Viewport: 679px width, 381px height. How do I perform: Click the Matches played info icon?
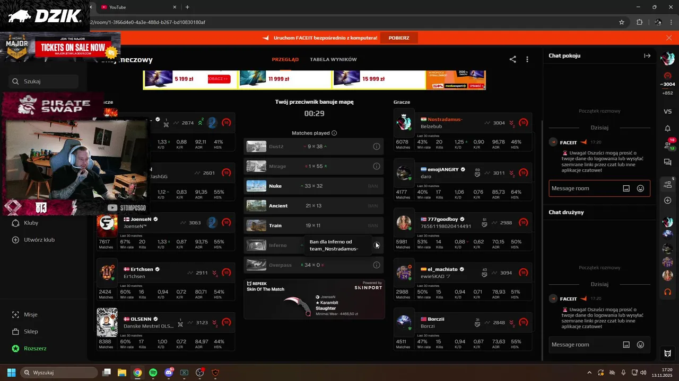334,133
